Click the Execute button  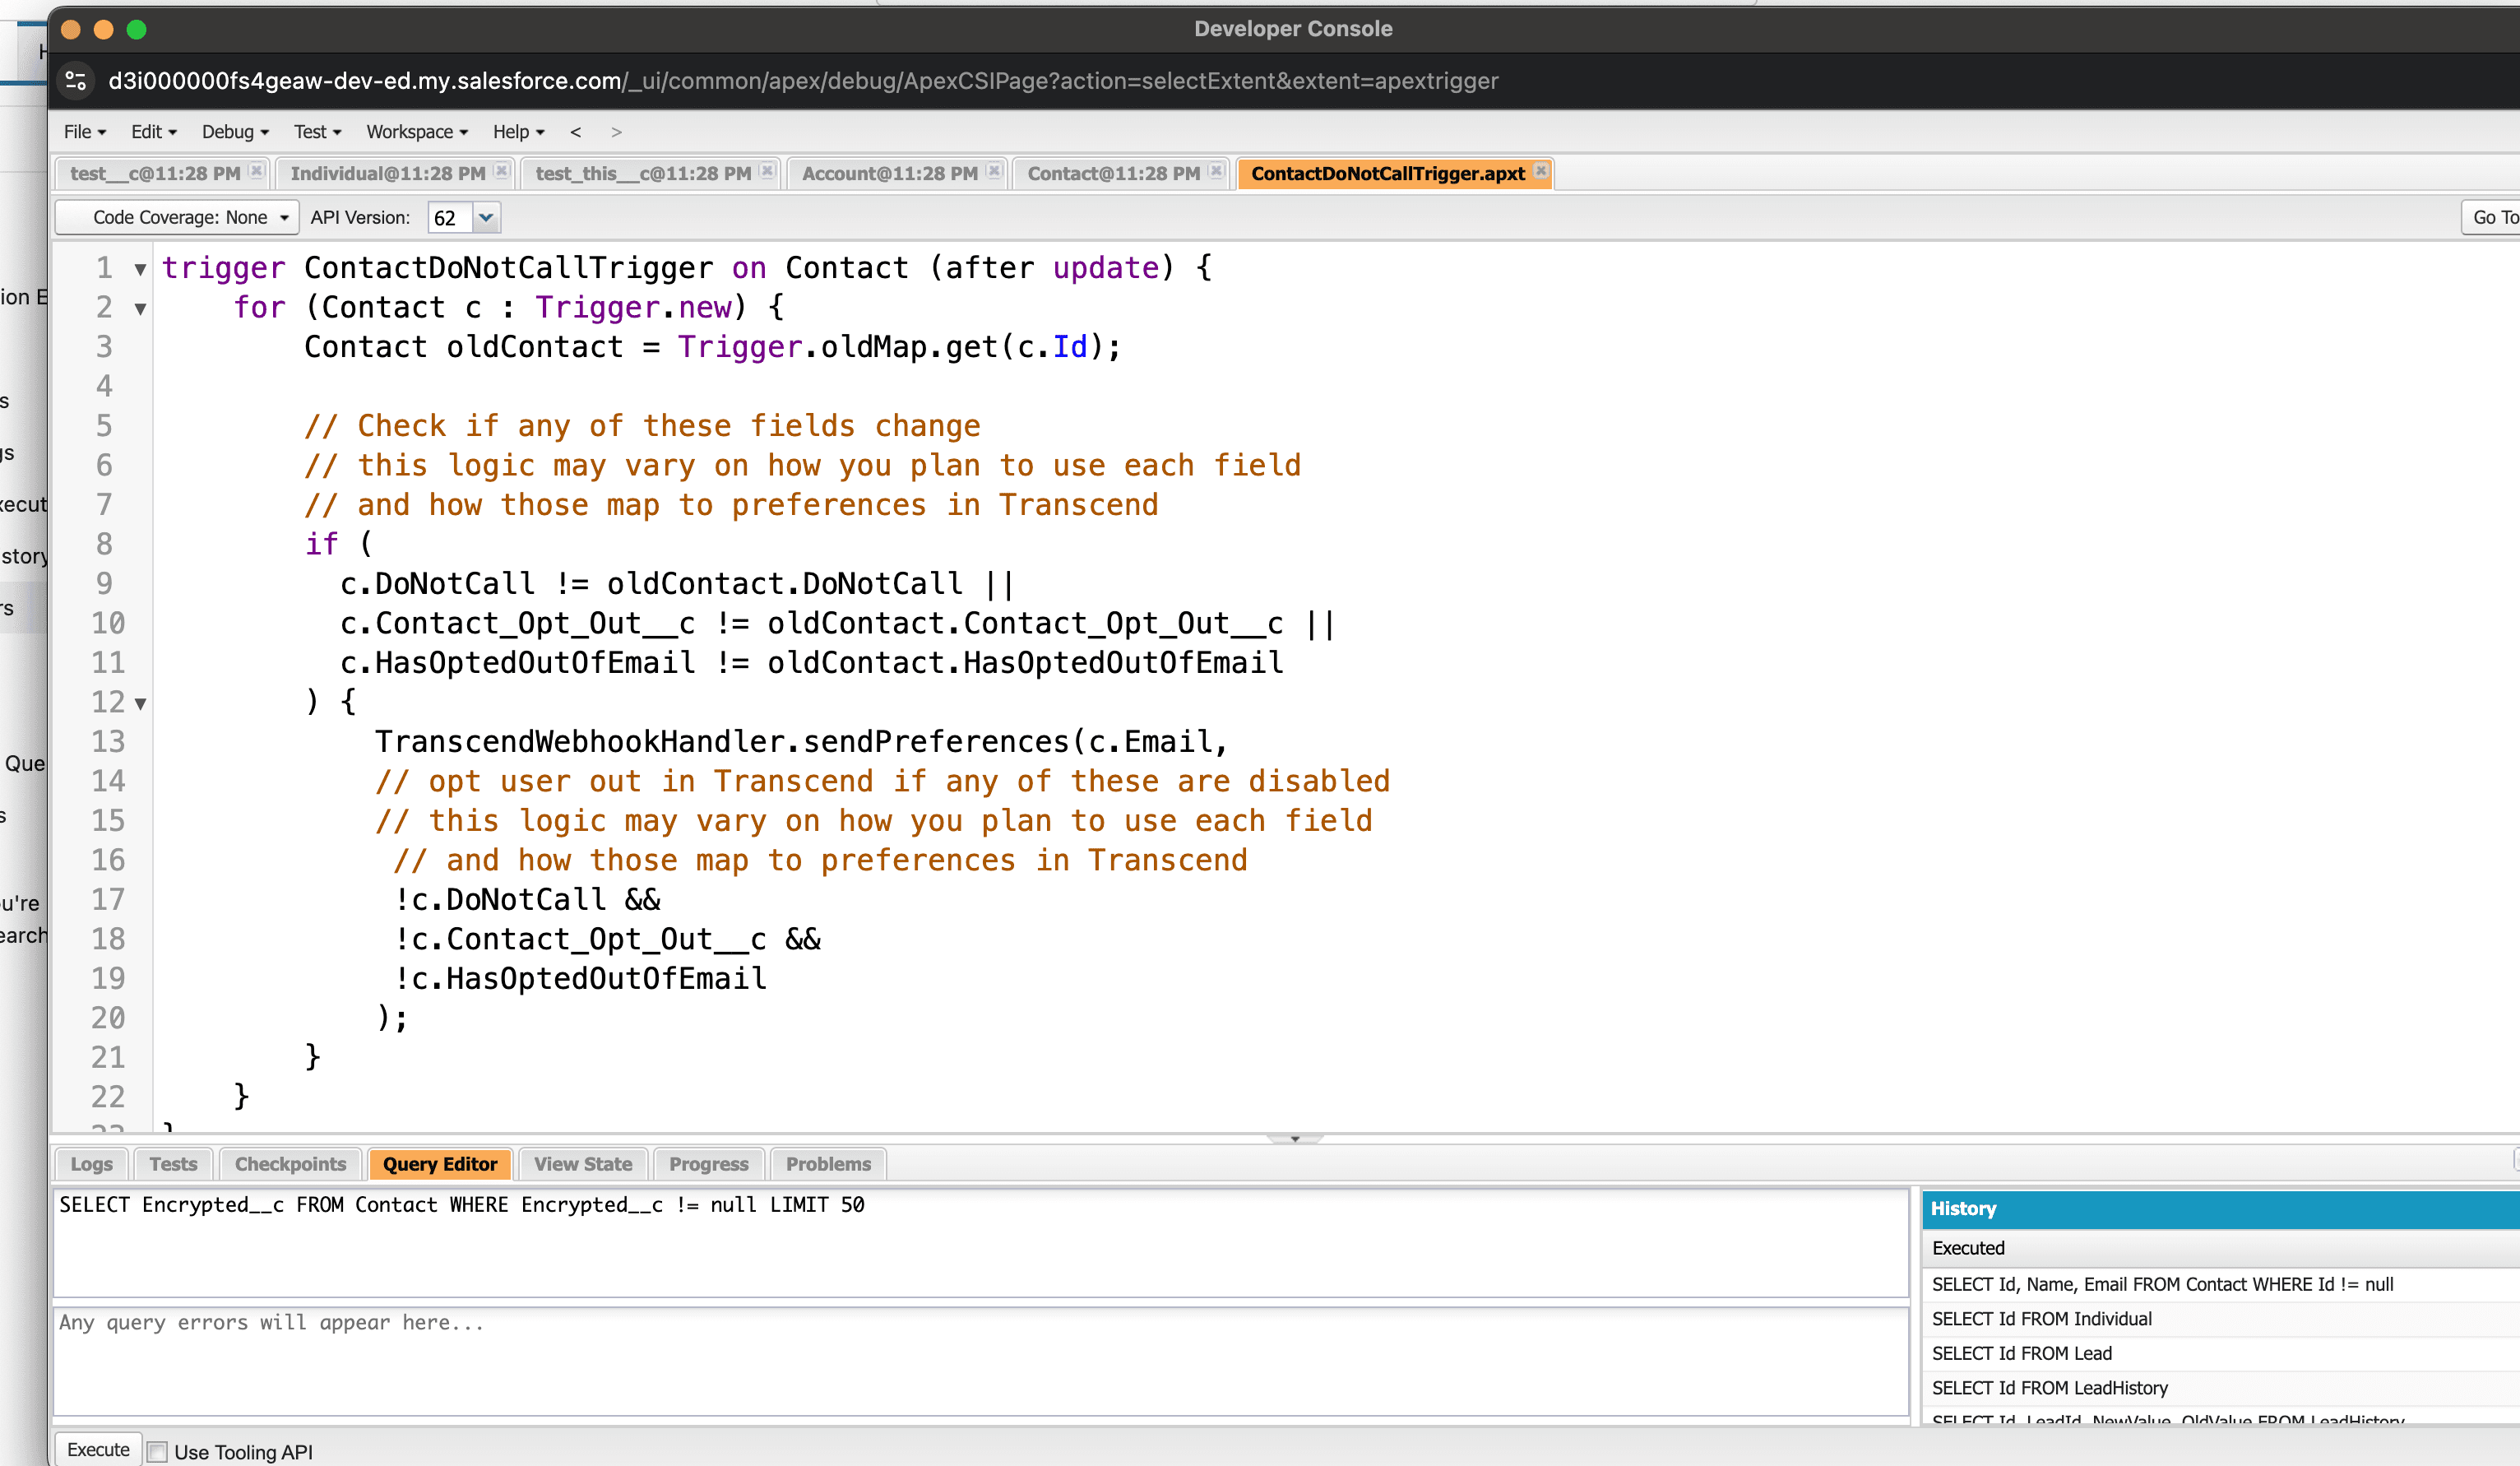point(97,1449)
